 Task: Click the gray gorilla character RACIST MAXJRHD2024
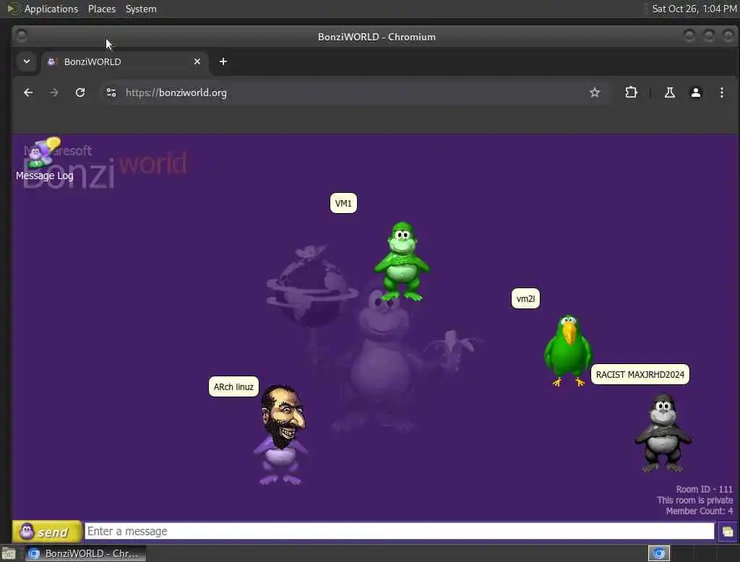point(663,433)
